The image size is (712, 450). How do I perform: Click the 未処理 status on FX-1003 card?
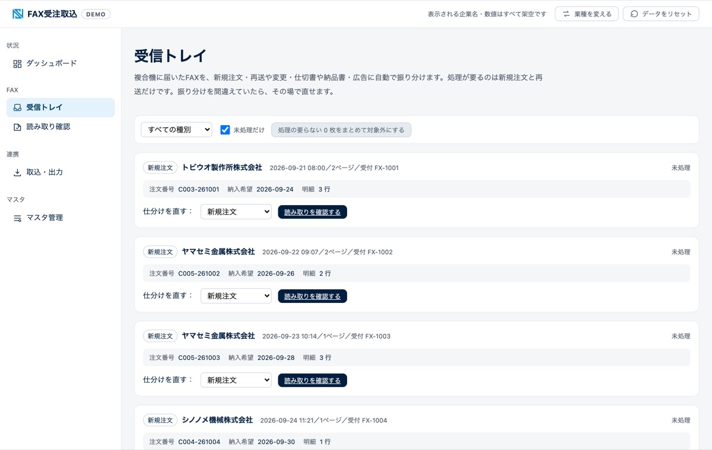click(x=681, y=336)
